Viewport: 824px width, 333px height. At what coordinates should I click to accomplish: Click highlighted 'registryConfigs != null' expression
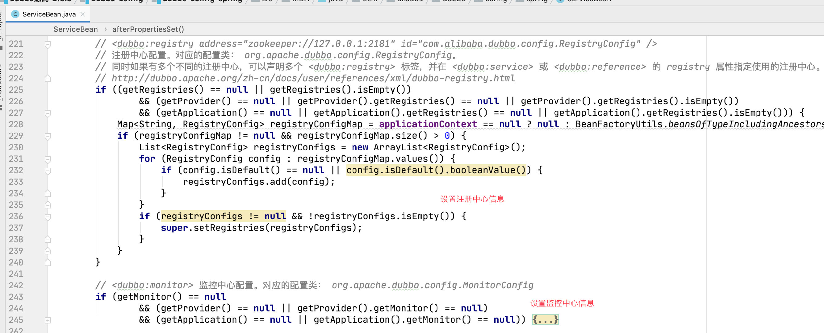223,216
